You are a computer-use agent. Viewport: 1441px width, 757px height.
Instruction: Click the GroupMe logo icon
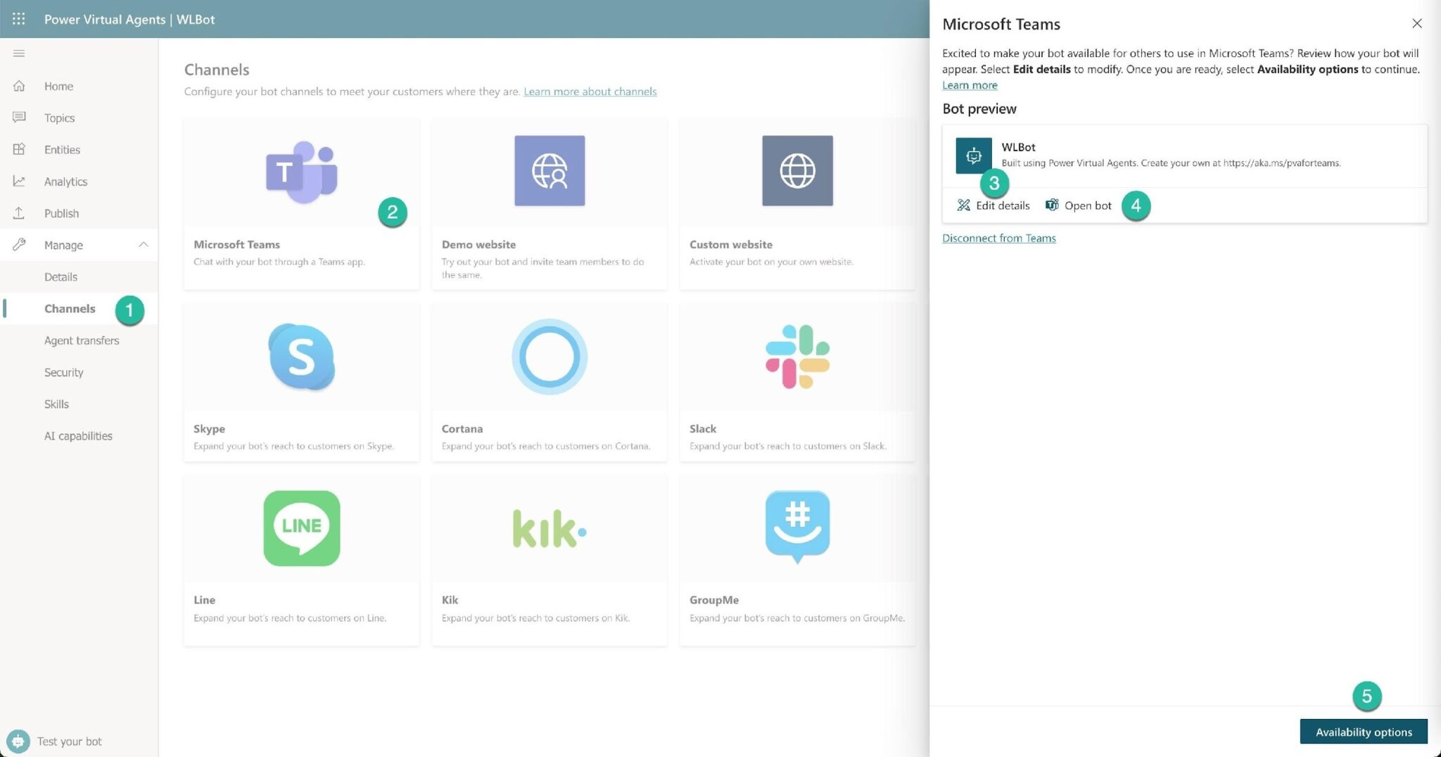797,527
